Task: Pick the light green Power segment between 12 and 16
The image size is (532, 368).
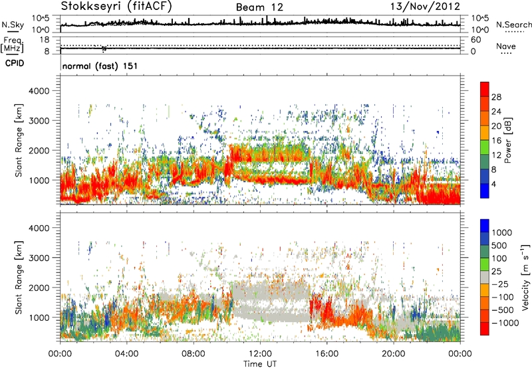Action: 485,147
